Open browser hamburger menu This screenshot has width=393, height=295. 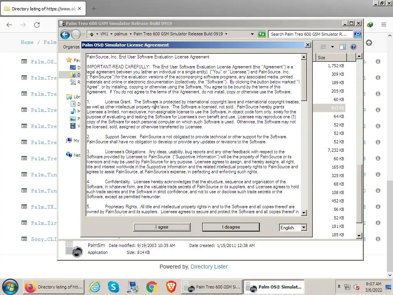(384, 25)
